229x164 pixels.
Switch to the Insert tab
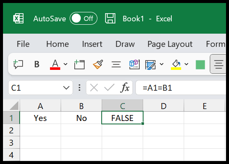click(92, 44)
